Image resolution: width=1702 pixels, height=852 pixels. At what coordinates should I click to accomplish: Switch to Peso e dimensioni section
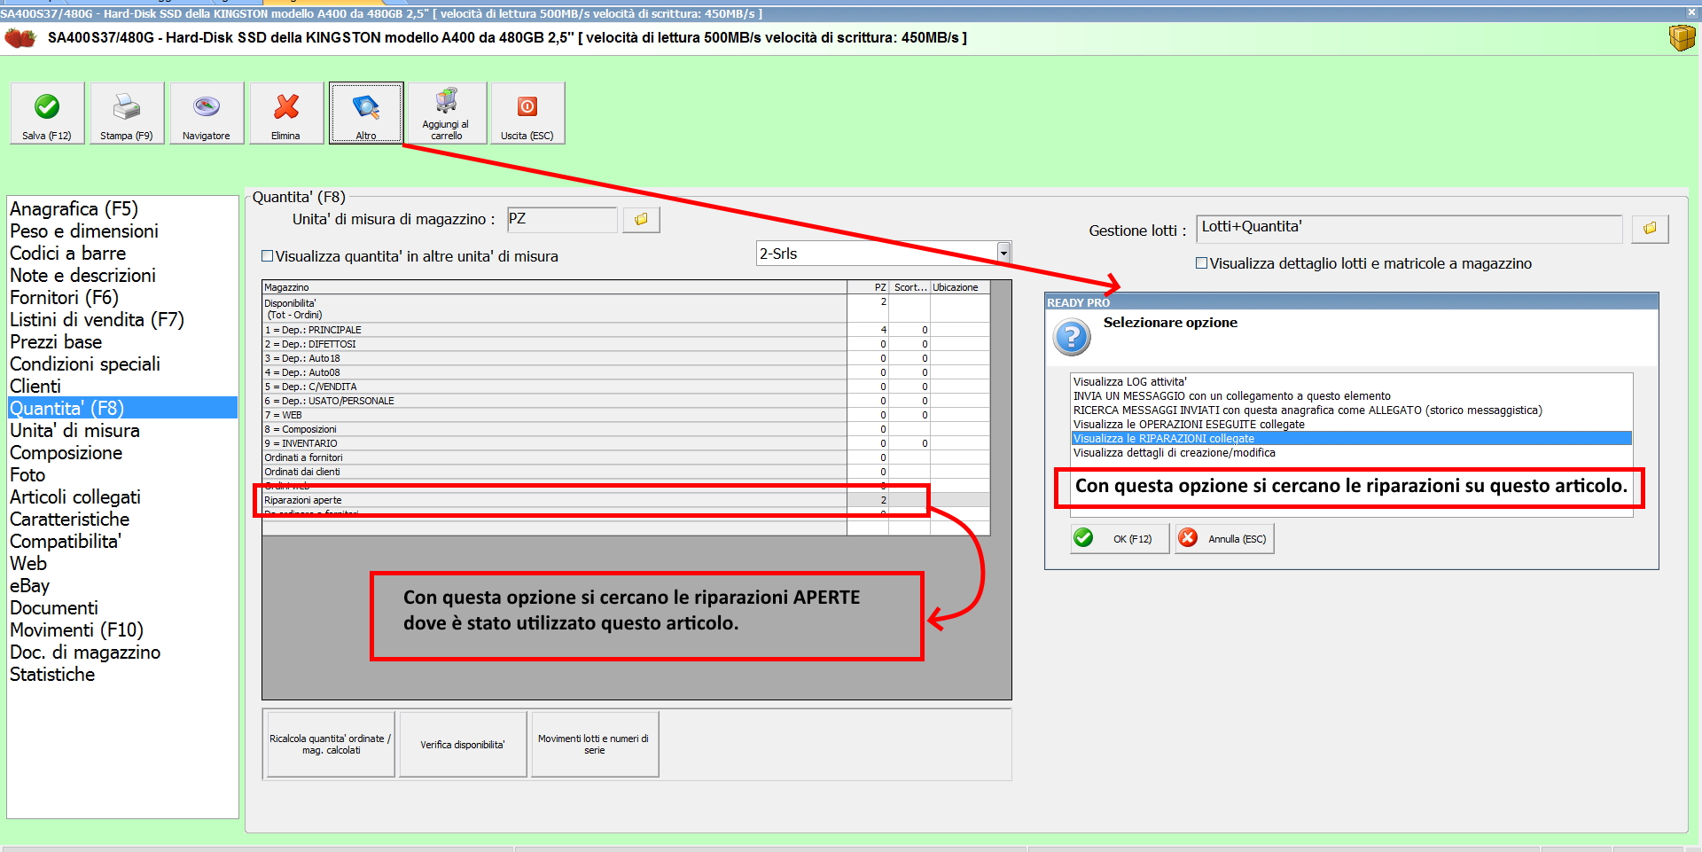coord(84,231)
